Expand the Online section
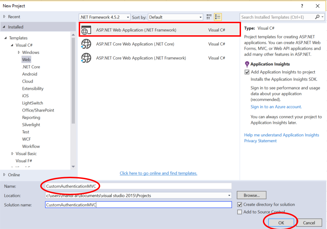The image size is (327, 229). pyautogui.click(x=5, y=175)
